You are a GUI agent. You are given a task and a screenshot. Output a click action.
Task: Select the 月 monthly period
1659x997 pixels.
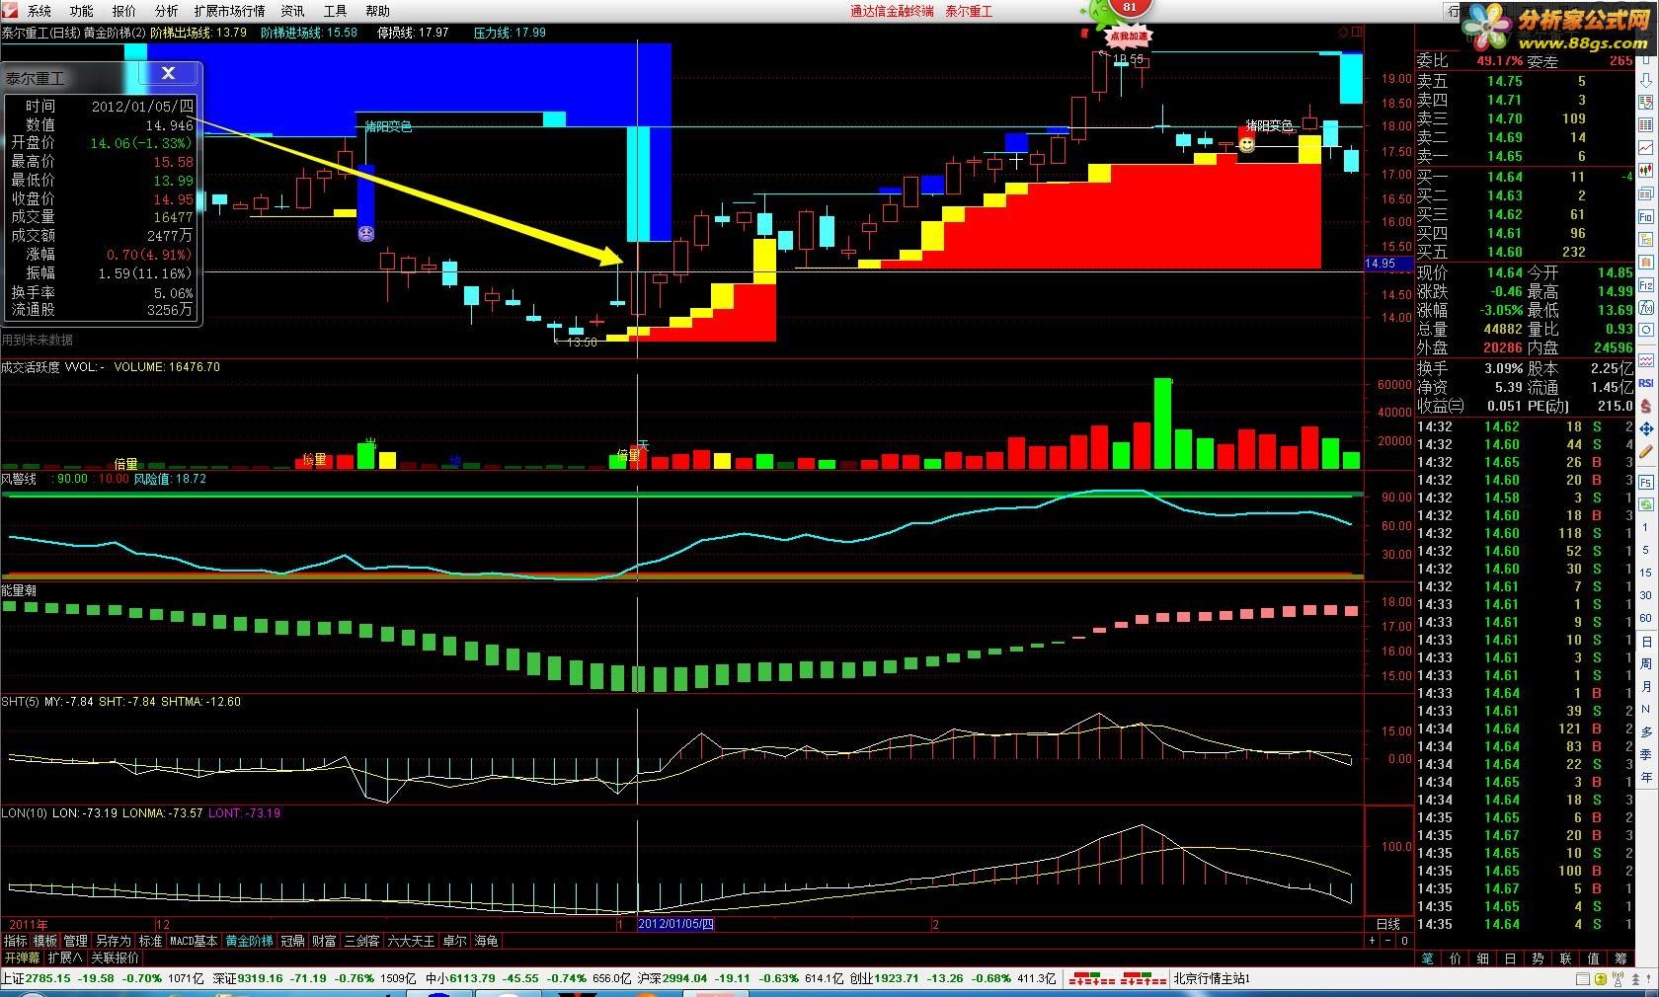tap(1645, 687)
